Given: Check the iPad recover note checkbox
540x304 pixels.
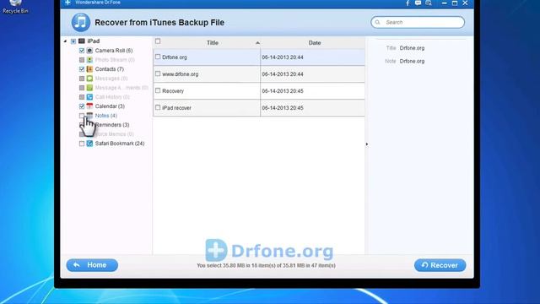Looking at the screenshot, I should click(x=158, y=107).
